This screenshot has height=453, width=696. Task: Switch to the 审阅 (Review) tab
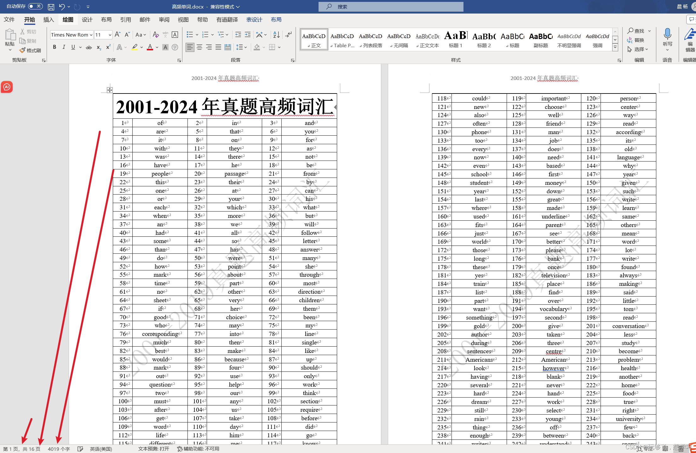(164, 20)
